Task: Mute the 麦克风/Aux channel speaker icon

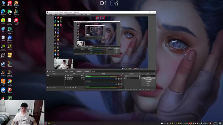Action: 119,79
